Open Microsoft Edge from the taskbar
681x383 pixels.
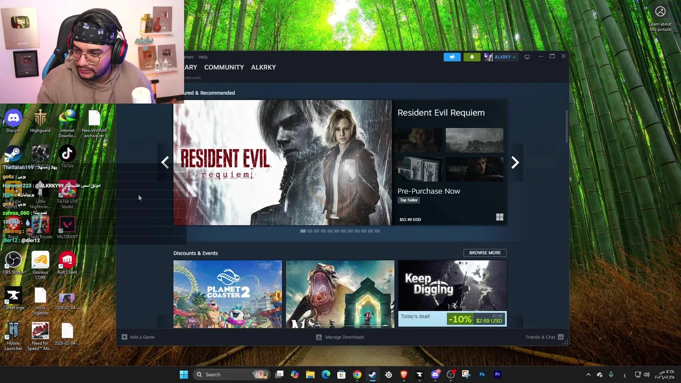[x=326, y=374]
